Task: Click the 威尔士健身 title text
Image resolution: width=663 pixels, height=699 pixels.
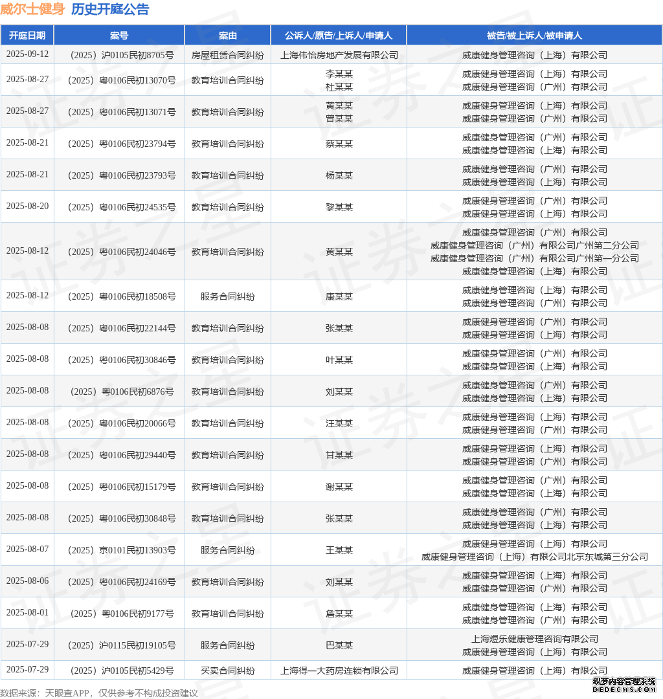Action: tap(32, 9)
